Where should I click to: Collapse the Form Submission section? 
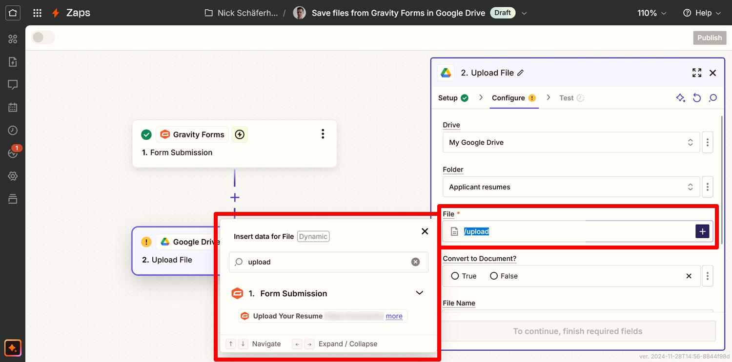click(419, 293)
